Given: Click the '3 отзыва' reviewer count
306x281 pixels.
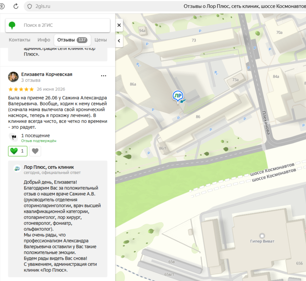Looking at the screenshot, I should pyautogui.click(x=31, y=80).
